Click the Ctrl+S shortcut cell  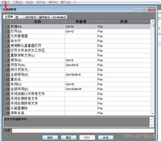(81, 60)
